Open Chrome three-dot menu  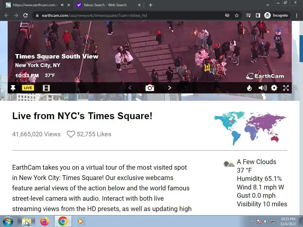point(296,15)
